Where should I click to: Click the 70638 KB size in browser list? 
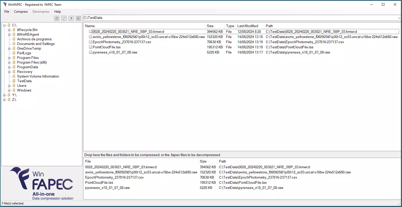(214, 42)
